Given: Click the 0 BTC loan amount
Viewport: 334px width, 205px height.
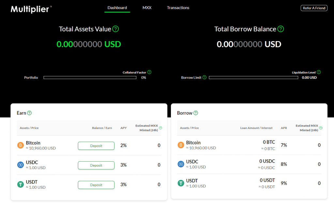Looking at the screenshot, I should coord(269,142).
